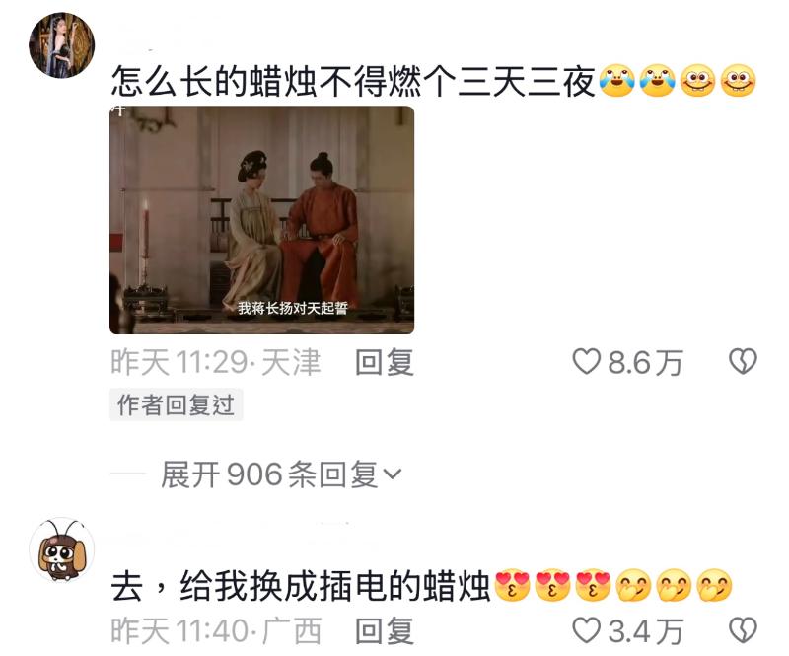Expand the 906 replies thread
Image resolution: width=789 pixels, height=656 pixels.
coord(281,474)
